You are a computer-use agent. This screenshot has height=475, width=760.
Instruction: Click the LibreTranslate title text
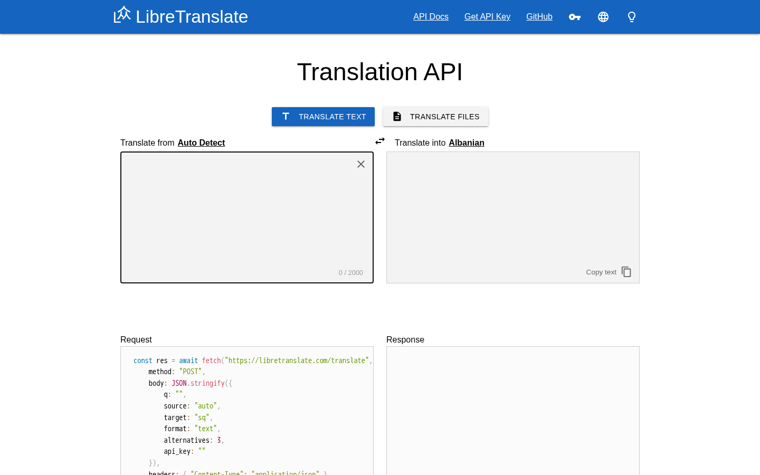coord(192,16)
